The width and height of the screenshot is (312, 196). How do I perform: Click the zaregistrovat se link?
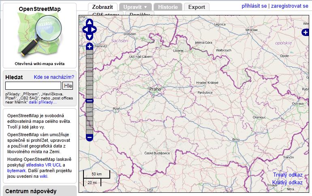(x=290, y=6)
